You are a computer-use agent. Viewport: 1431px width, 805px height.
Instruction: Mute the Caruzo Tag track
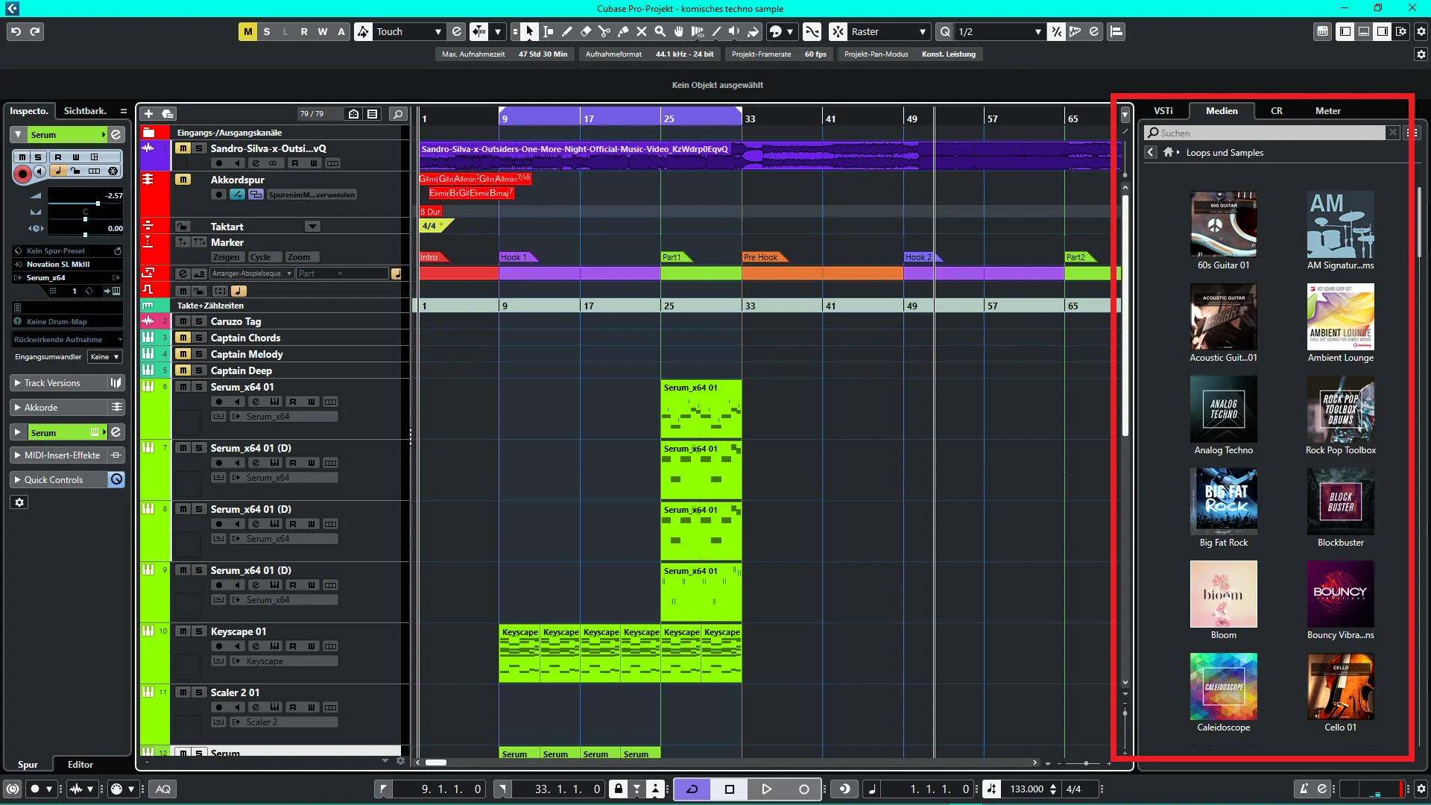click(183, 321)
